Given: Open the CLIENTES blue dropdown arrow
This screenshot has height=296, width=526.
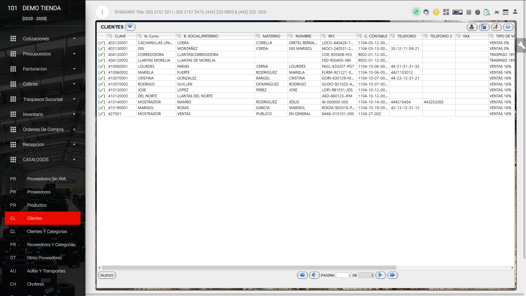Looking at the screenshot, I should (x=130, y=27).
